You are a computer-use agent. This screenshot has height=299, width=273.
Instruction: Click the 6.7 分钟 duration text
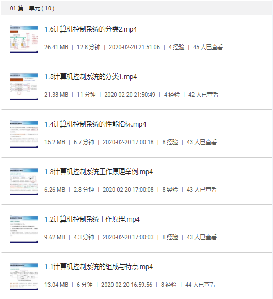click(84, 142)
